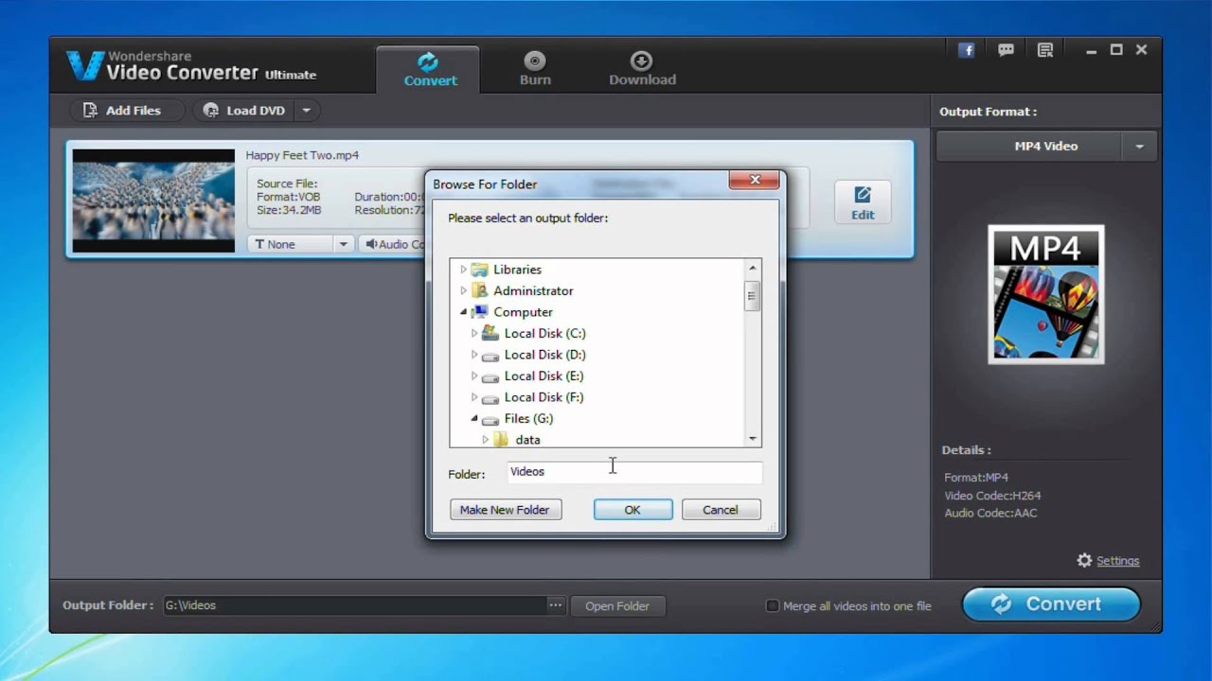Click the folder tree scroll down arrow
The height and width of the screenshot is (681, 1212).
(x=753, y=438)
